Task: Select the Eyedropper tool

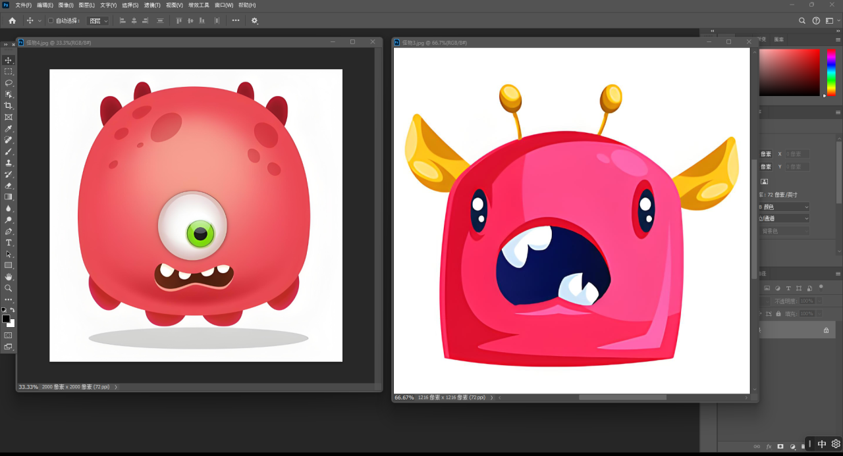Action: point(9,128)
